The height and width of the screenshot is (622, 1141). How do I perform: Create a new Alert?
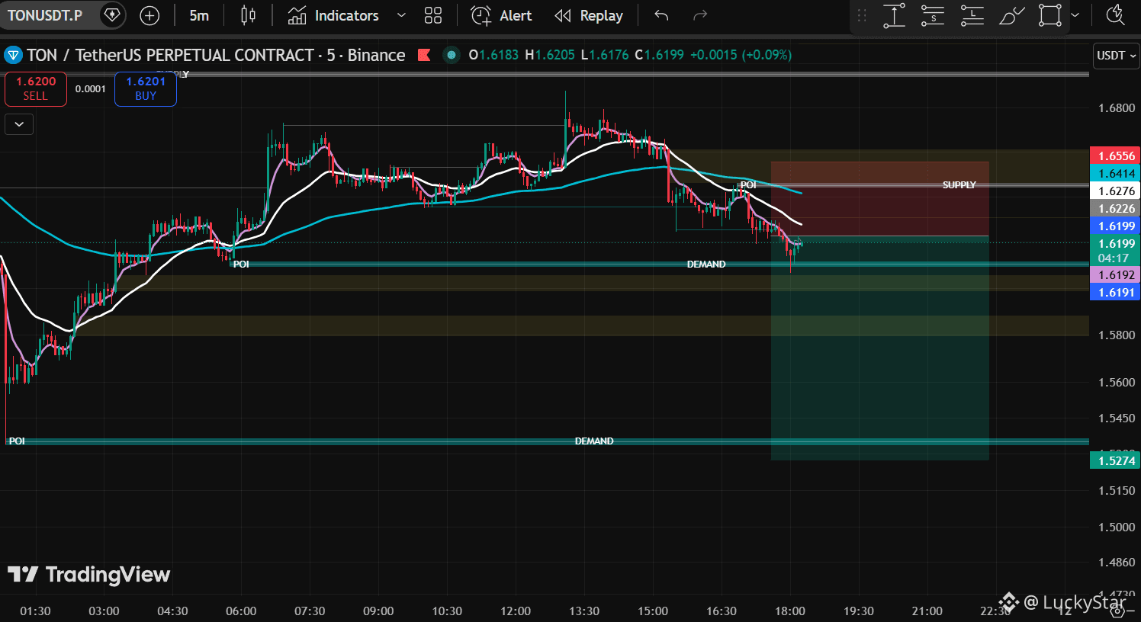point(501,15)
